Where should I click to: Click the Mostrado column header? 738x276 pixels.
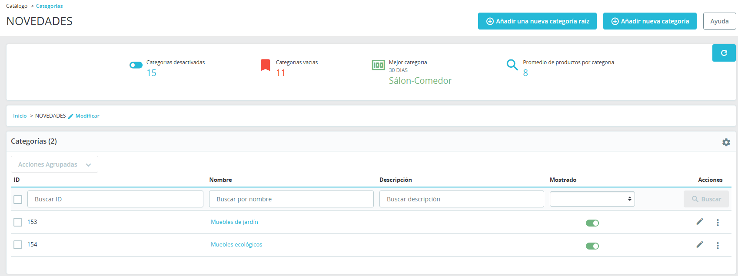pos(563,180)
